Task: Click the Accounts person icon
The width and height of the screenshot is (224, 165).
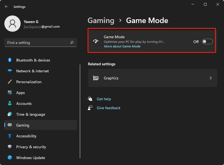Action: (10, 103)
